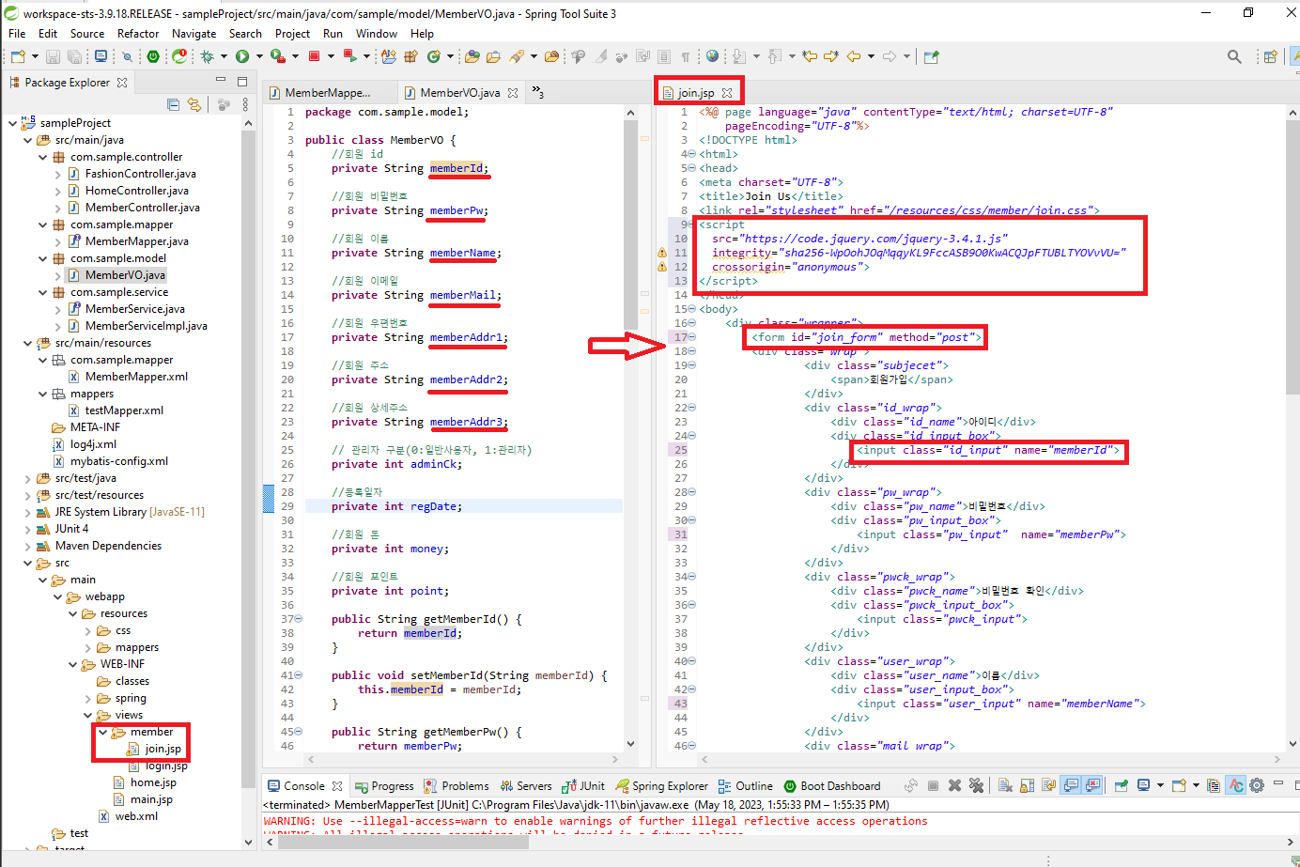
Task: Minimize the Package Explorer panel
Action: pyautogui.click(x=221, y=81)
